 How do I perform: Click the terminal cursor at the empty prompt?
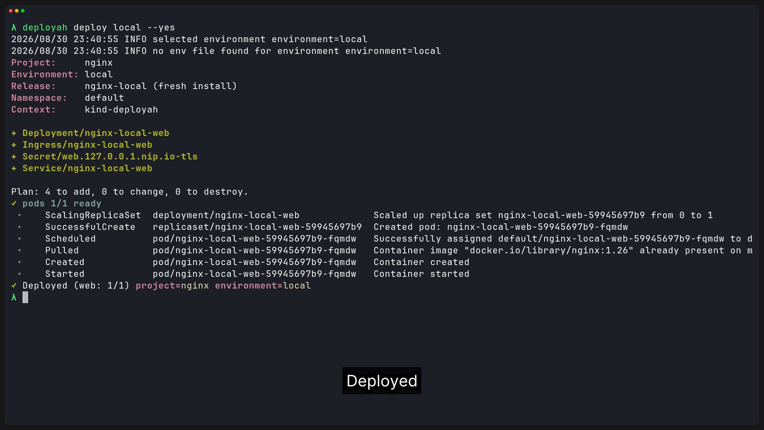coord(25,297)
